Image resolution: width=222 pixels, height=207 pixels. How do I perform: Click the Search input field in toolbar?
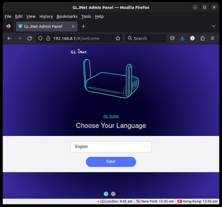pyautogui.click(x=145, y=38)
